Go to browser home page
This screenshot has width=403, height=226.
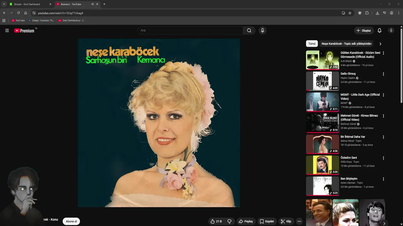[x=26, y=13]
